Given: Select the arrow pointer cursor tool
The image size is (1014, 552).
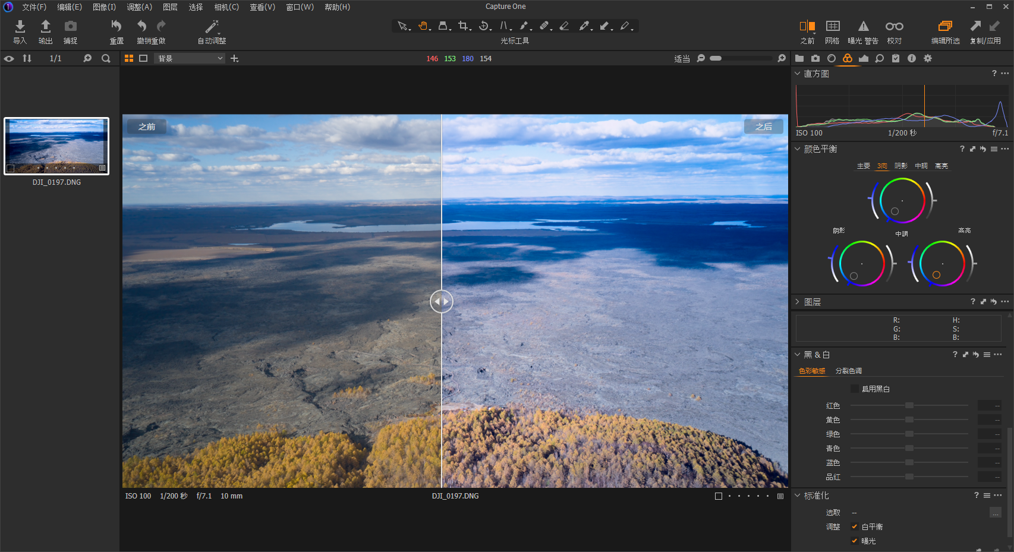Looking at the screenshot, I should pos(403,26).
